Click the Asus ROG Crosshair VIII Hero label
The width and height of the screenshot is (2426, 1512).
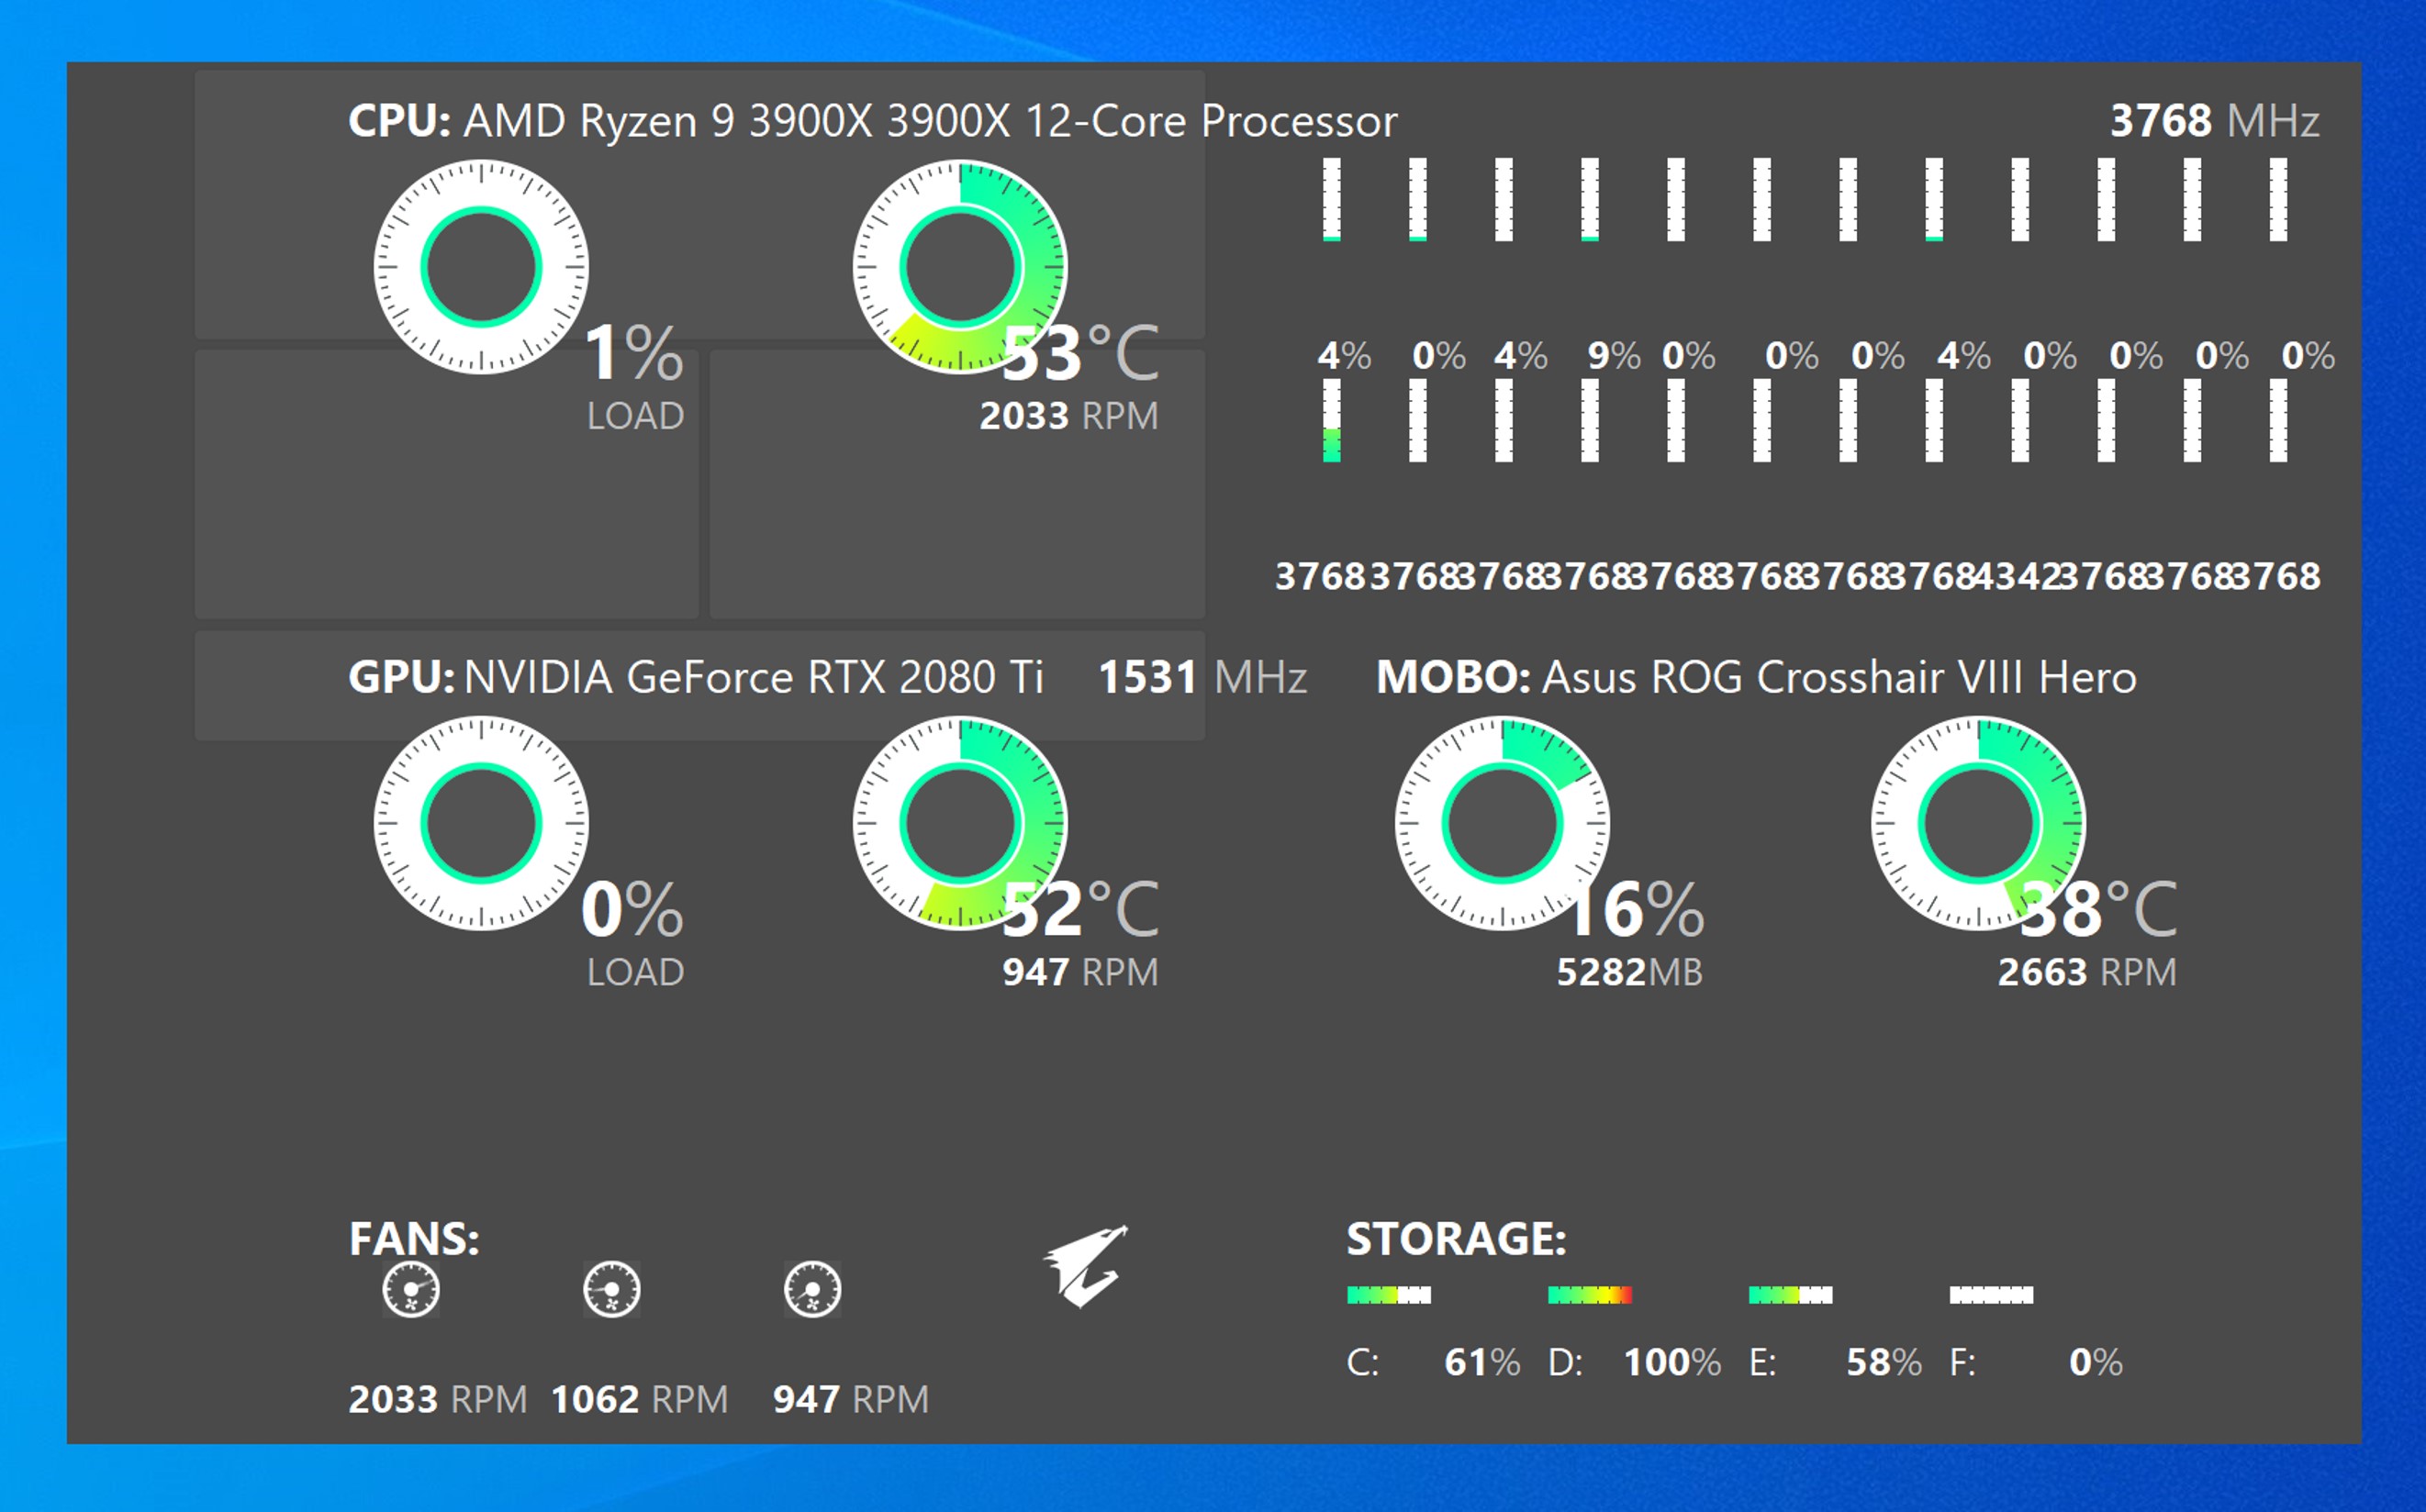point(1839,677)
